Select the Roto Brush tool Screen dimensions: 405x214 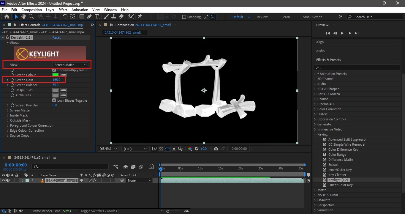pyautogui.click(x=130, y=17)
